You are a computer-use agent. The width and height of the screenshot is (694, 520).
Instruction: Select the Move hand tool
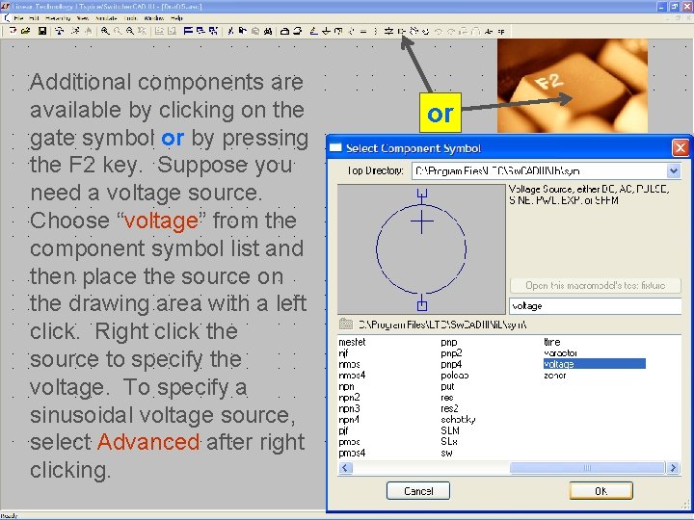[414, 31]
